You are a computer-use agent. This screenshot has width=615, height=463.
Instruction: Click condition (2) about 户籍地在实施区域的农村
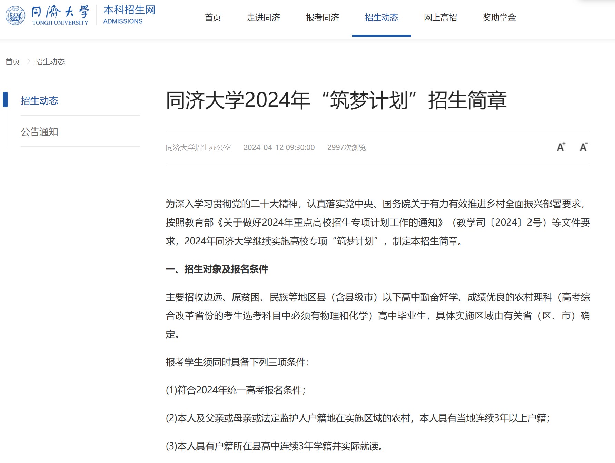pos(358,418)
